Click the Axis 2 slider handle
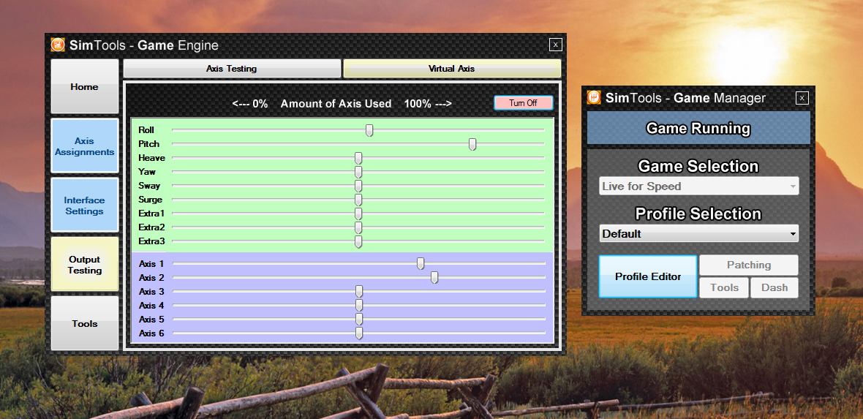This screenshot has height=419, width=863. tap(434, 277)
